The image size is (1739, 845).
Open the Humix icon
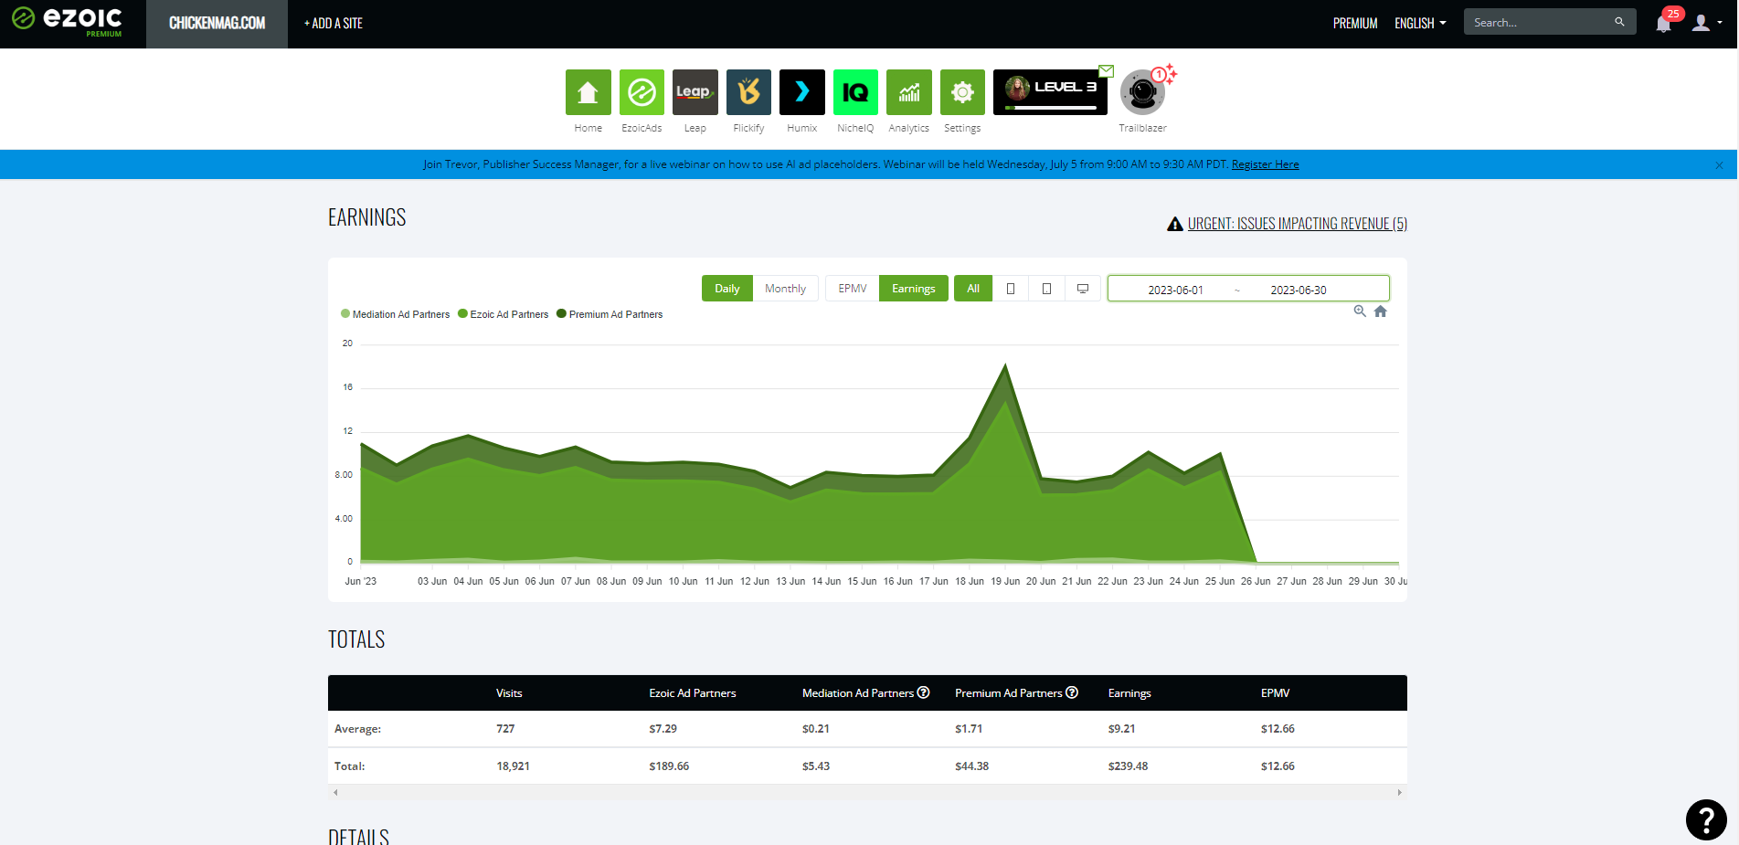[802, 92]
